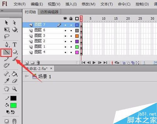
Task: Select the Eyedropper tool
Action: coord(7,81)
